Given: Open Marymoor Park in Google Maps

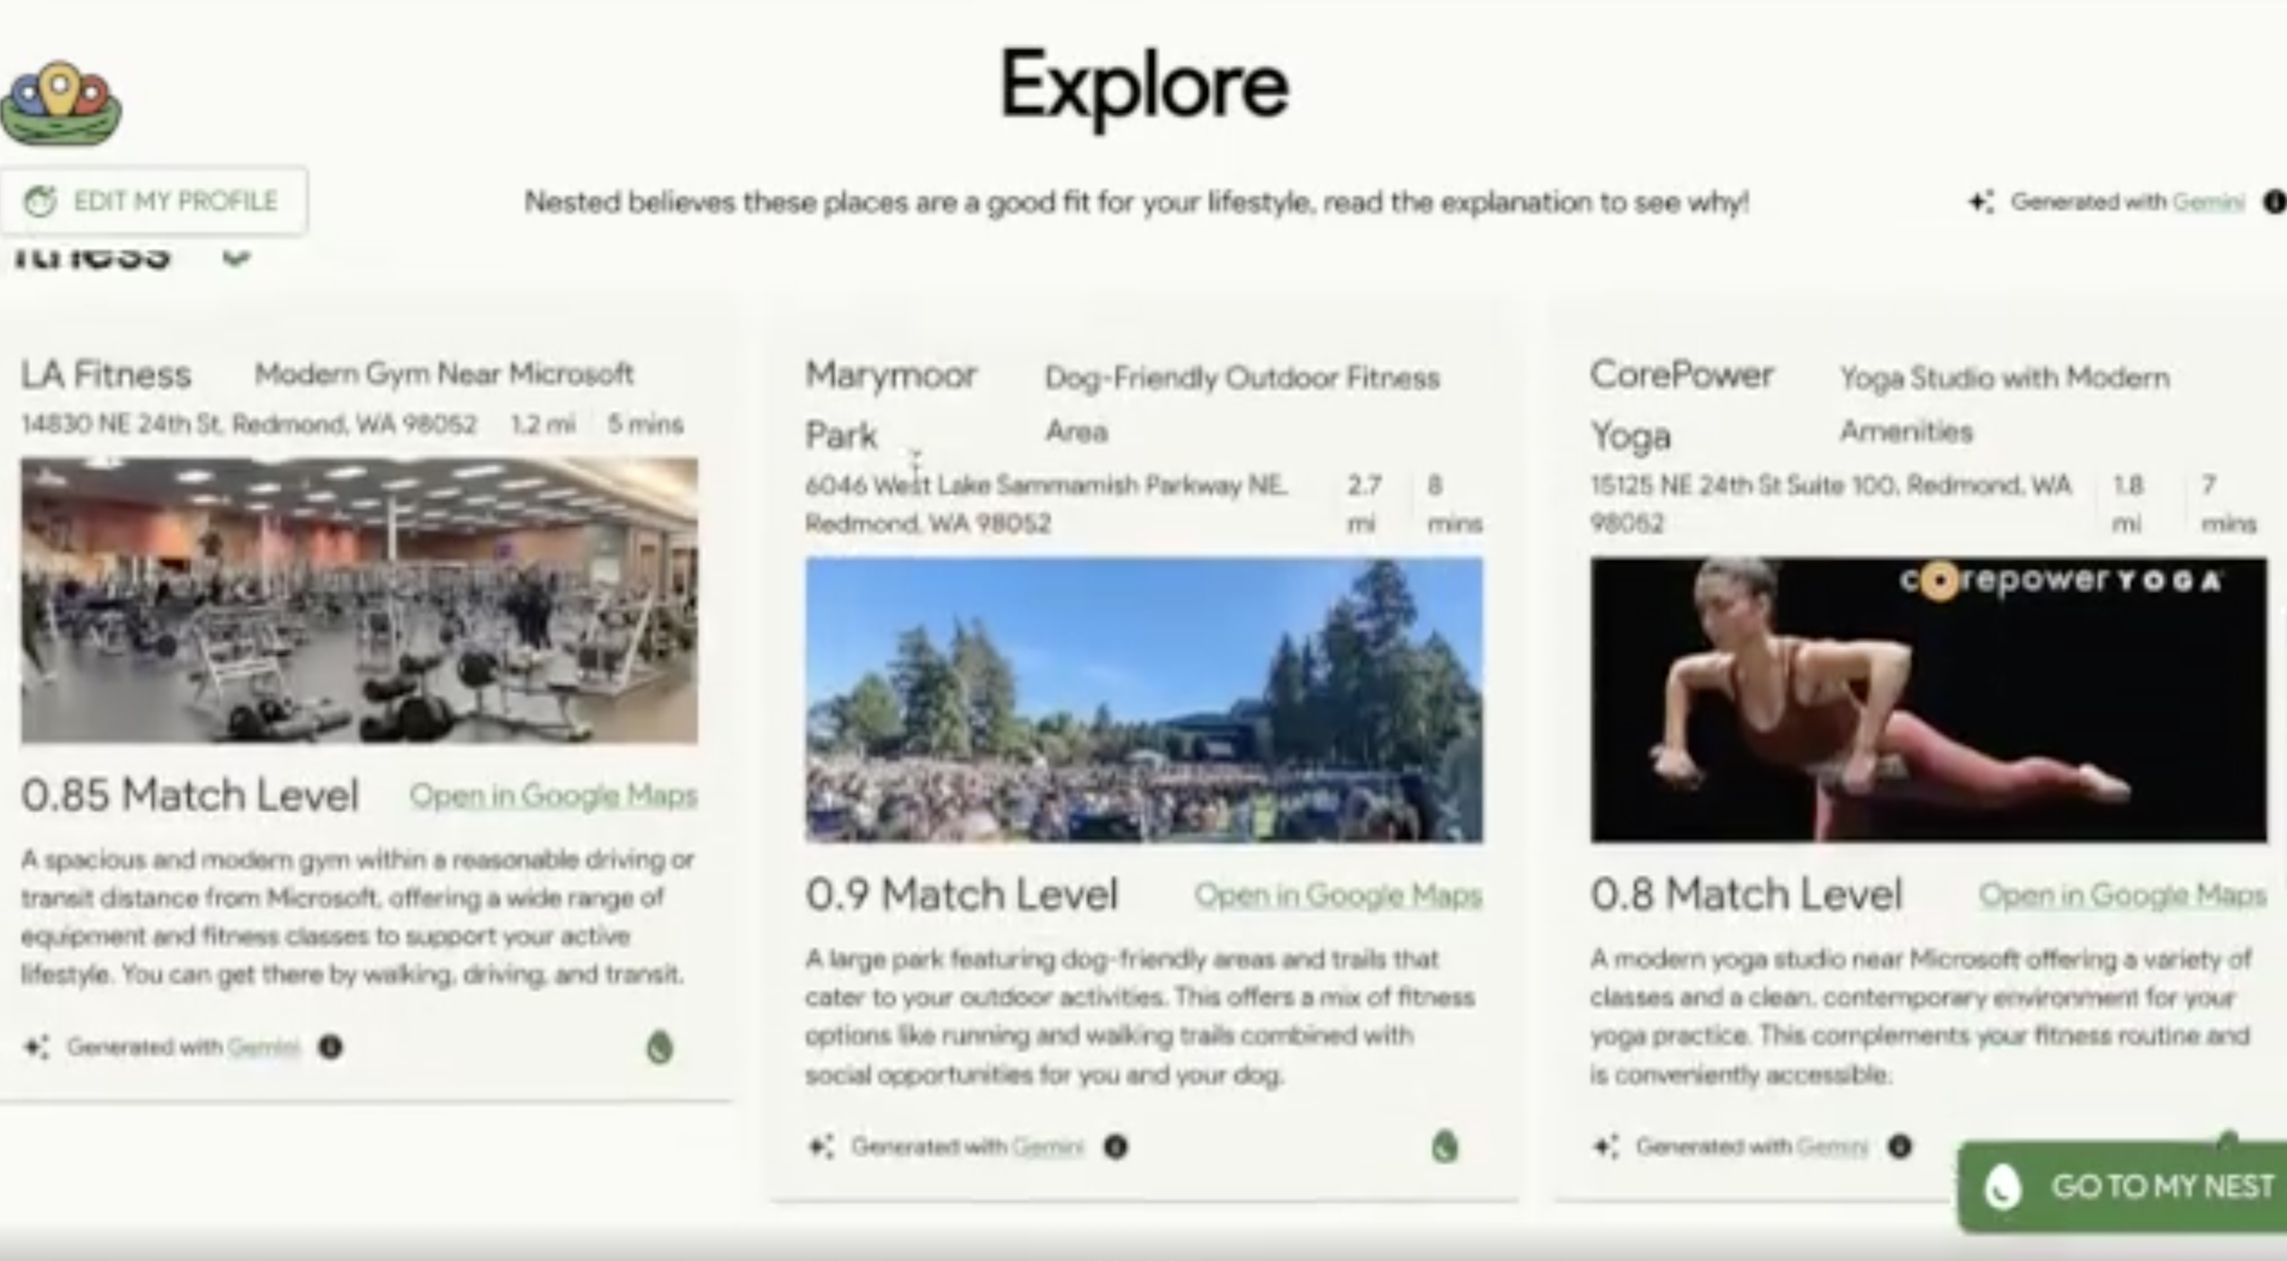Looking at the screenshot, I should click(1338, 895).
